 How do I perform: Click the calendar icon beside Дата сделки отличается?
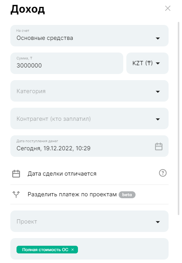[x=16, y=174]
